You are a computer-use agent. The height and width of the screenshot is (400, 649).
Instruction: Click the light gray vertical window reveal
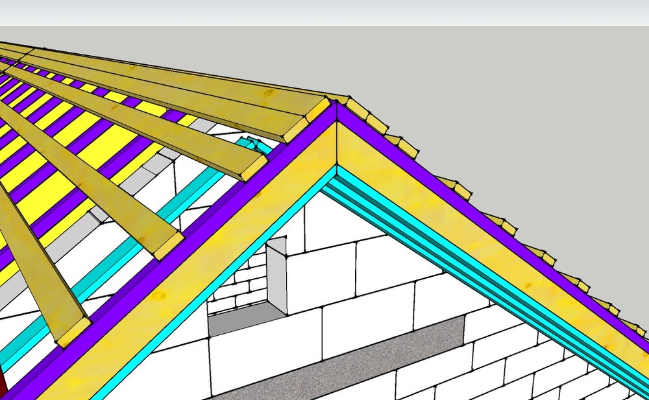[276, 275]
